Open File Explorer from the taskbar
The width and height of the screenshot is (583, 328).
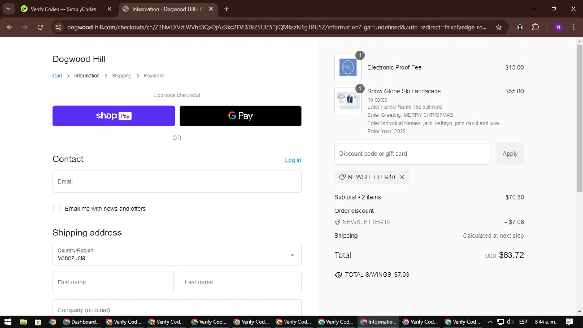23,322
